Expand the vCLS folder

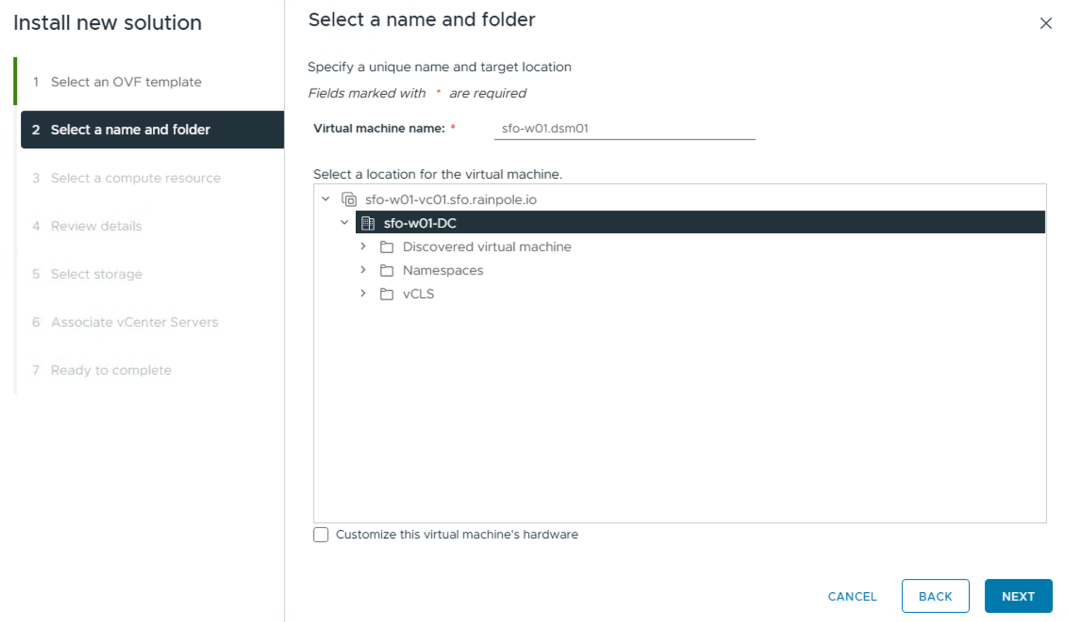[x=363, y=293]
